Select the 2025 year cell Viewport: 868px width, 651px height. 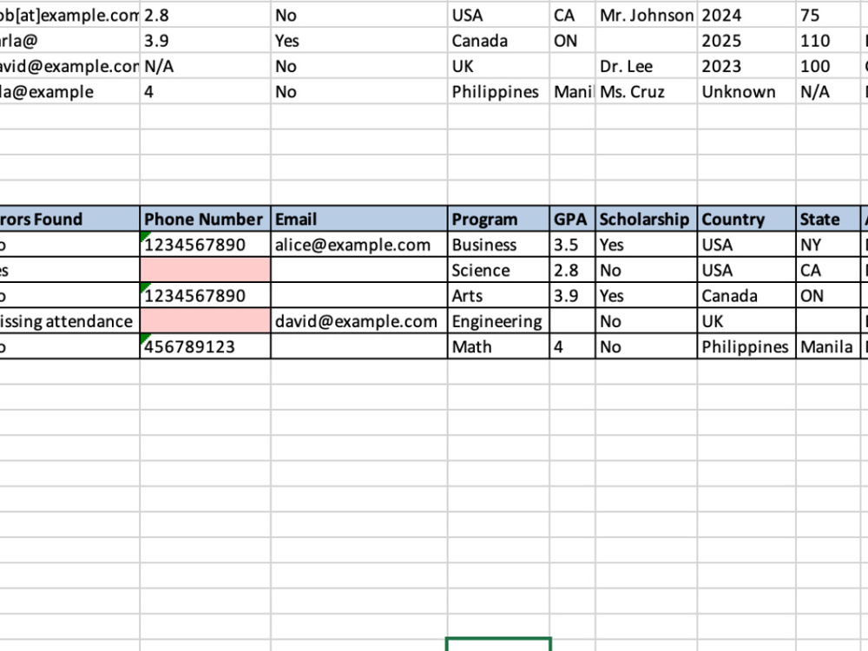746,41
